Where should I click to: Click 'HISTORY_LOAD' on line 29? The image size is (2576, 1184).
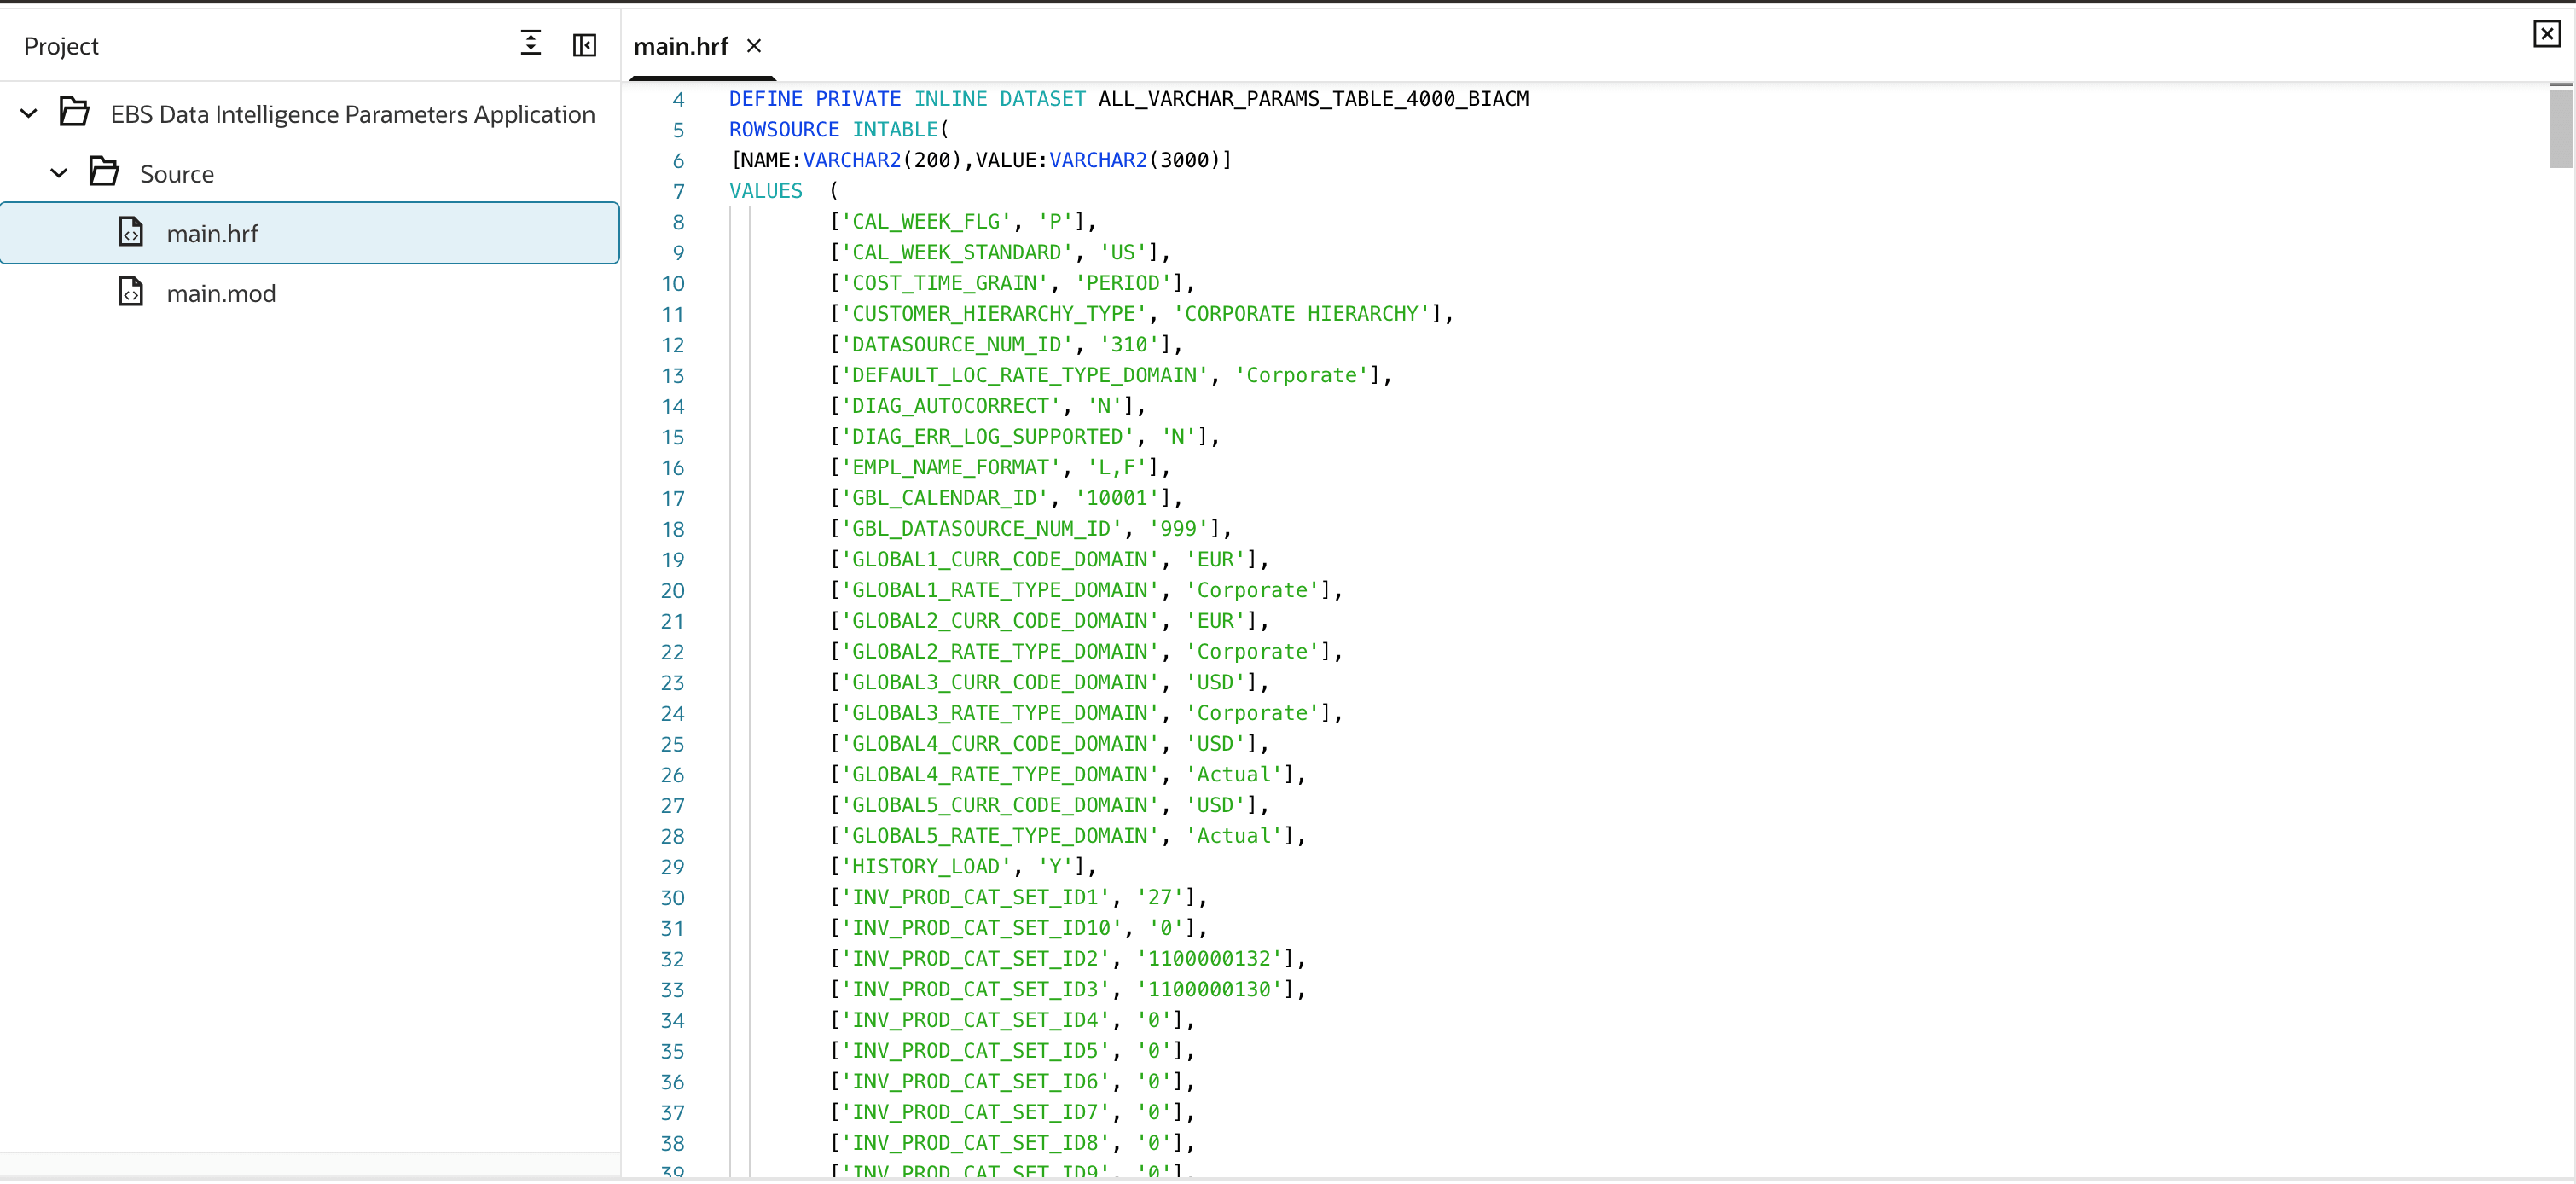click(x=926, y=866)
